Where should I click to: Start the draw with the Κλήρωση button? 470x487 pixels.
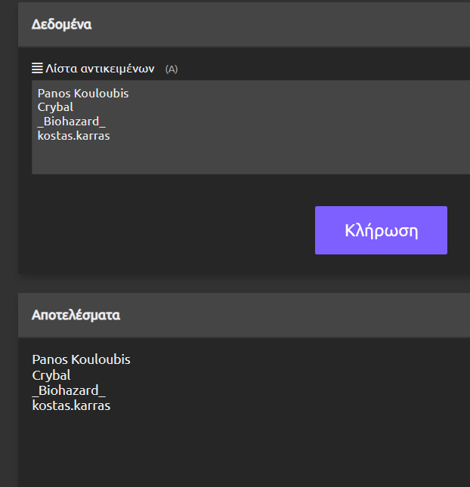pyautogui.click(x=381, y=230)
